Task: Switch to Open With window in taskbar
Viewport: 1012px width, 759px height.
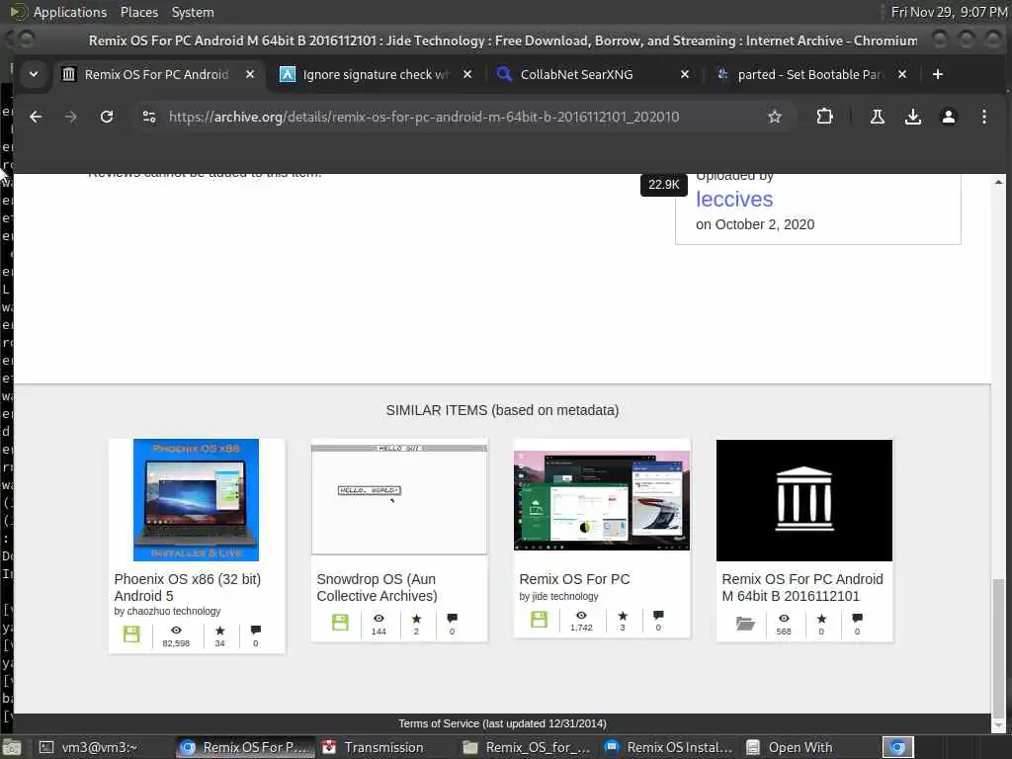Action: pos(800,747)
